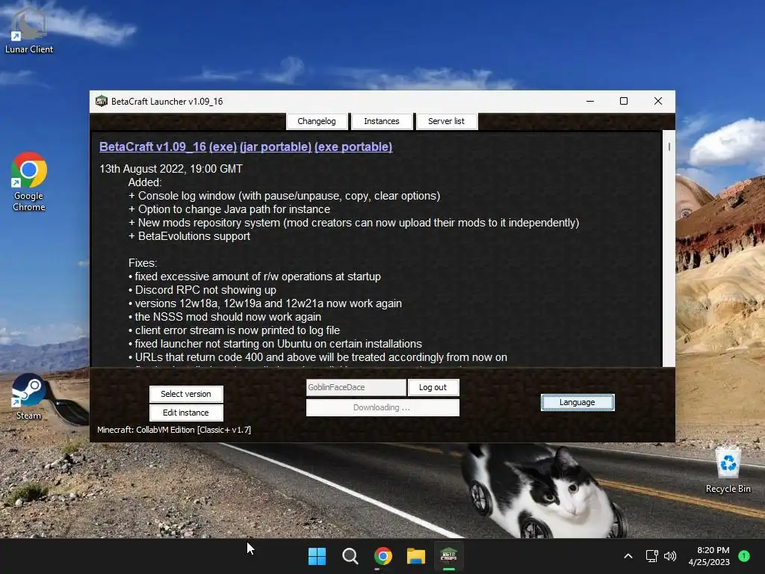Screen dimensions: 765x574
Task: Click the Edit instance button
Action: (x=186, y=413)
